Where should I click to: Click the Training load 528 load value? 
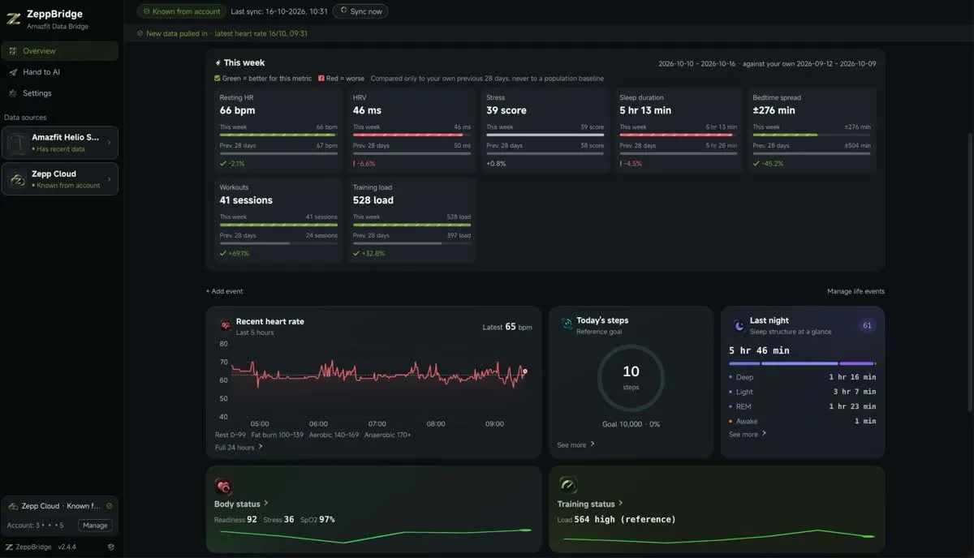[373, 200]
